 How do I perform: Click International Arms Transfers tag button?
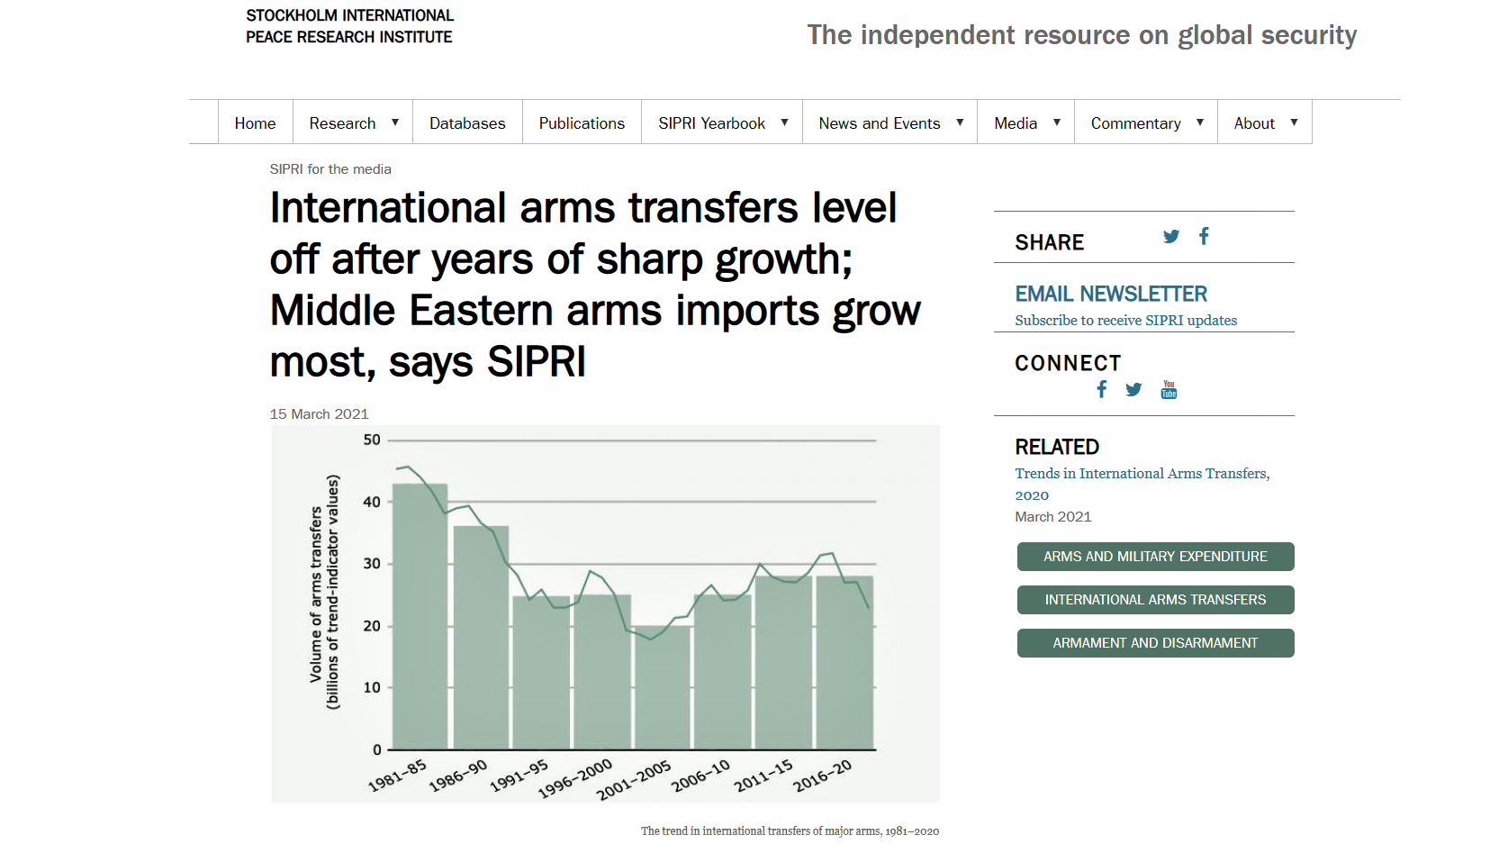pyautogui.click(x=1155, y=600)
